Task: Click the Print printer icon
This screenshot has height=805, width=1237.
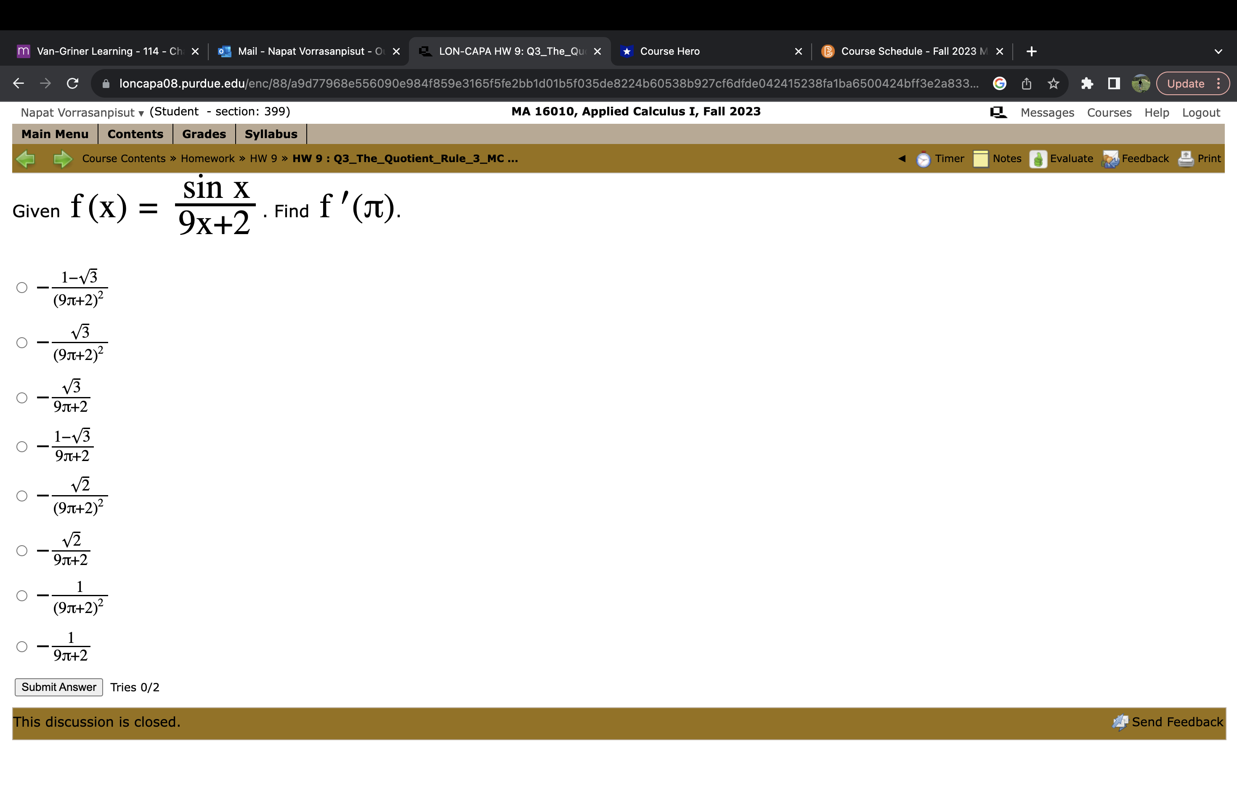Action: [x=1186, y=159]
